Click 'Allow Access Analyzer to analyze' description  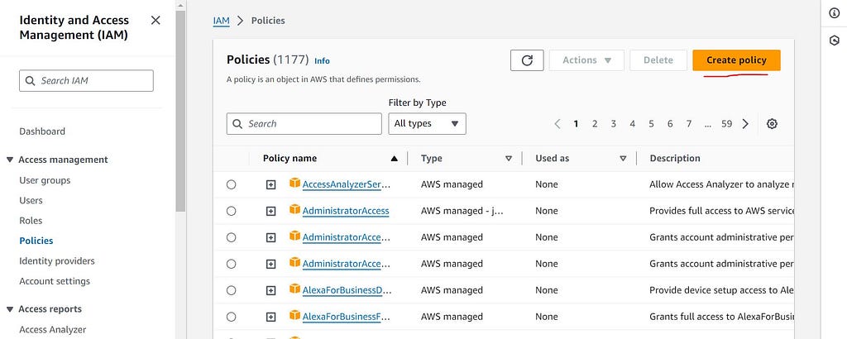(x=721, y=184)
